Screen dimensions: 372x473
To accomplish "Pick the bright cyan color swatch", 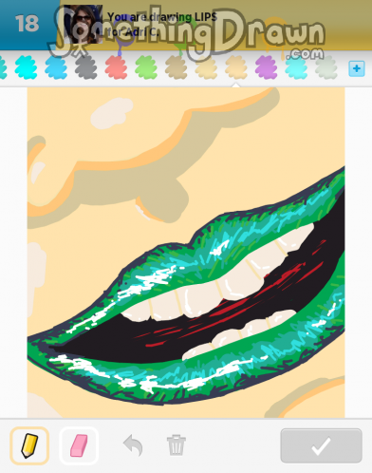I will pos(26,67).
